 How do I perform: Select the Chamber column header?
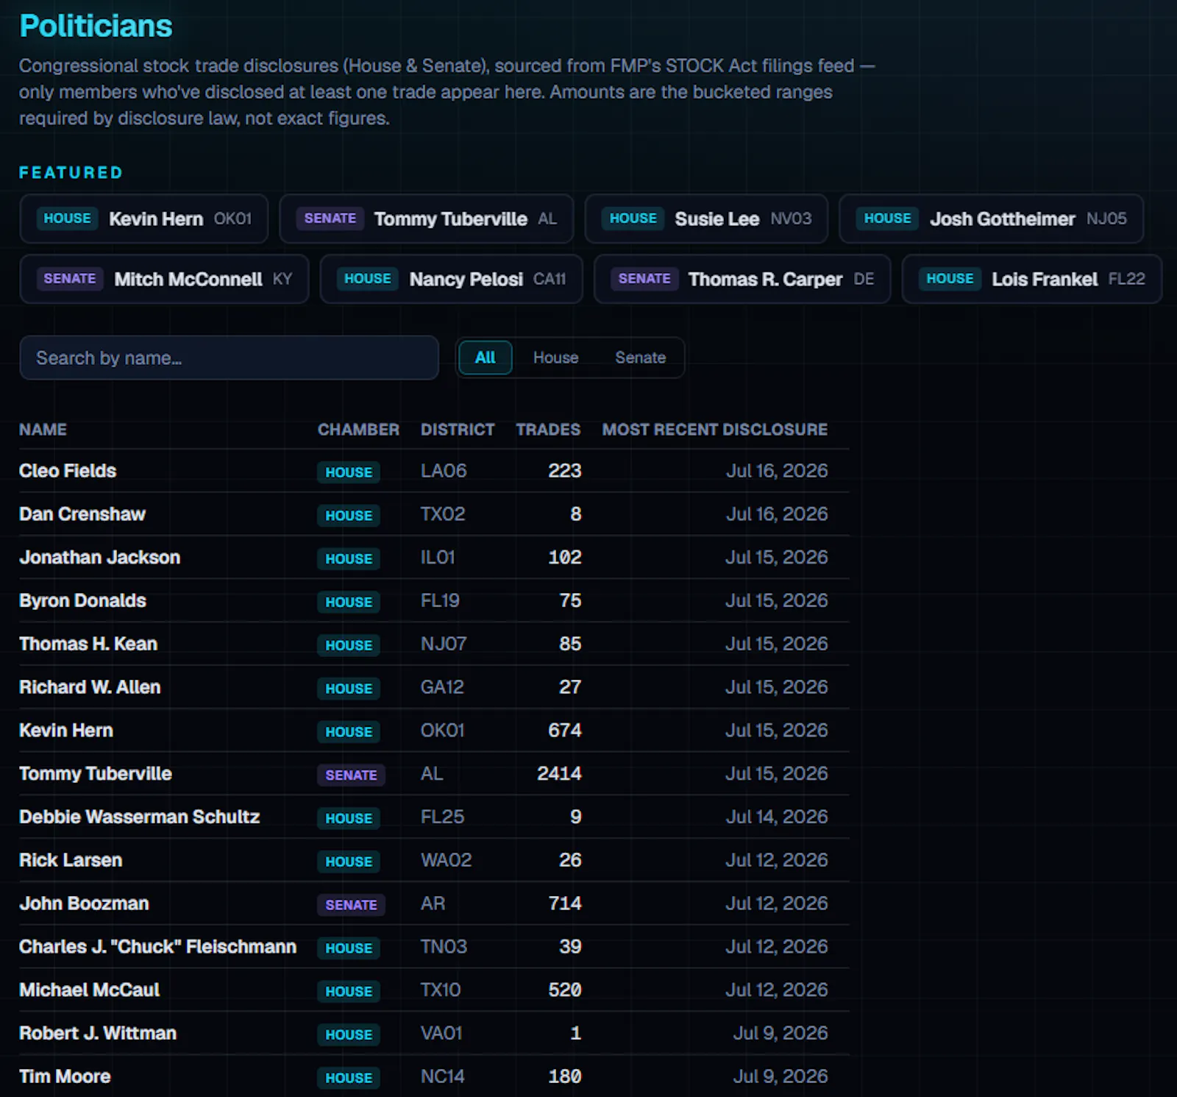358,430
